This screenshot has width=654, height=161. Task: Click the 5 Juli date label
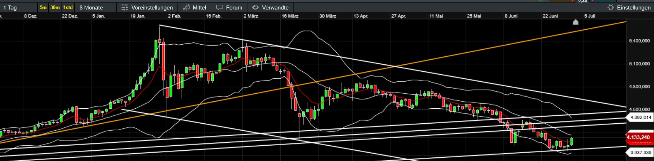coord(590,16)
